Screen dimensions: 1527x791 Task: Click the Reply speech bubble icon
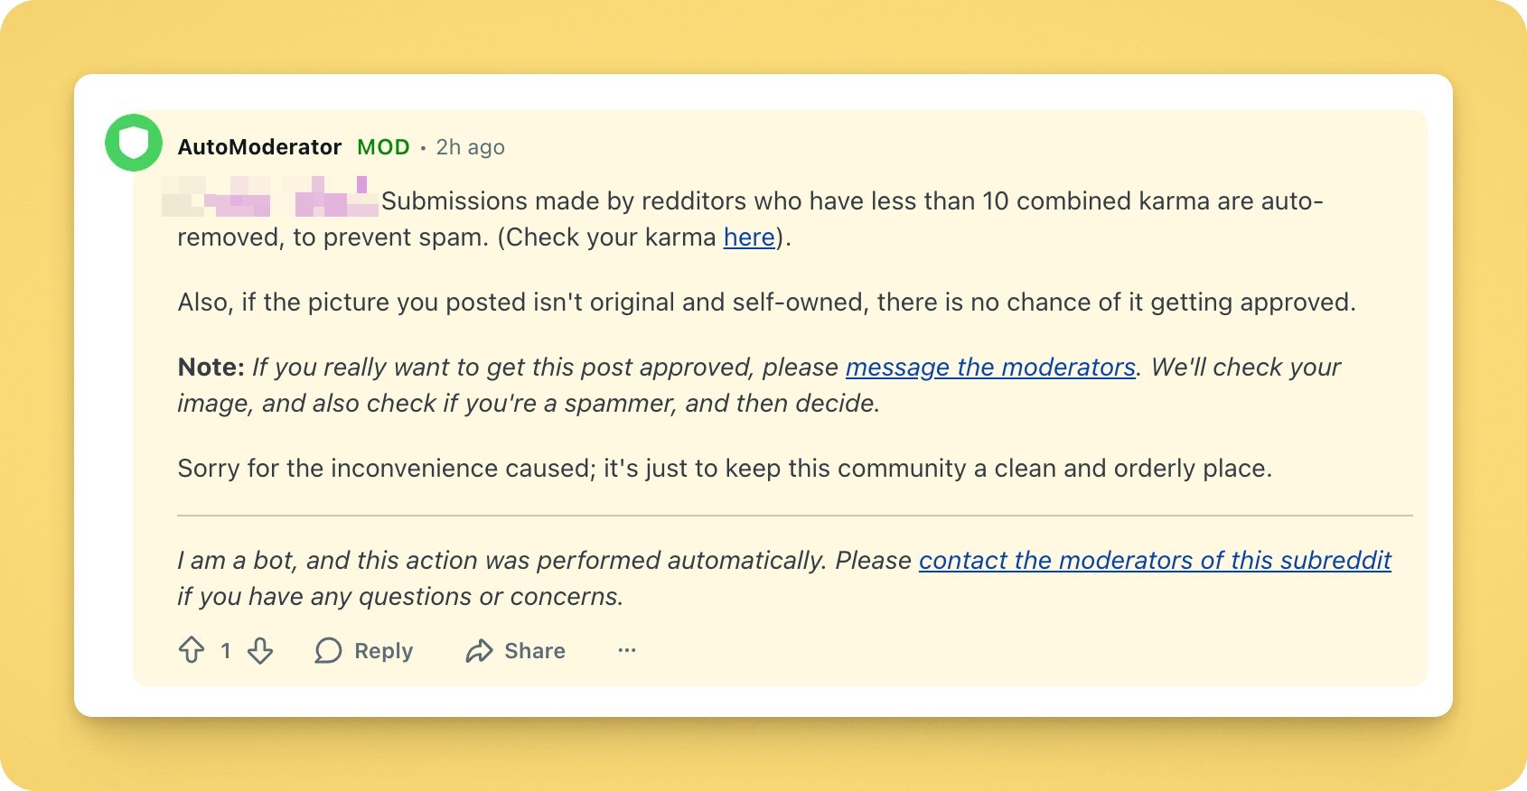[328, 650]
